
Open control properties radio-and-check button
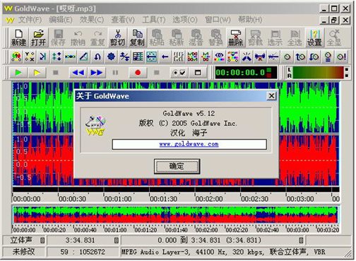tap(179, 73)
